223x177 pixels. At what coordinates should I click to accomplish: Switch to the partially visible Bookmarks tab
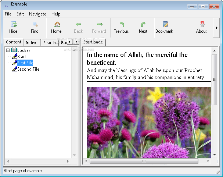click(x=64, y=43)
